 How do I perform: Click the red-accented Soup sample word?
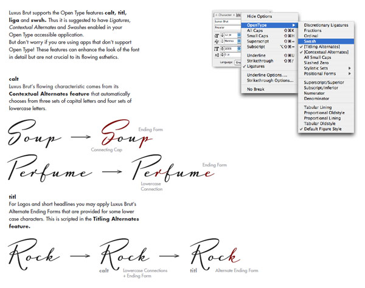[127, 134]
